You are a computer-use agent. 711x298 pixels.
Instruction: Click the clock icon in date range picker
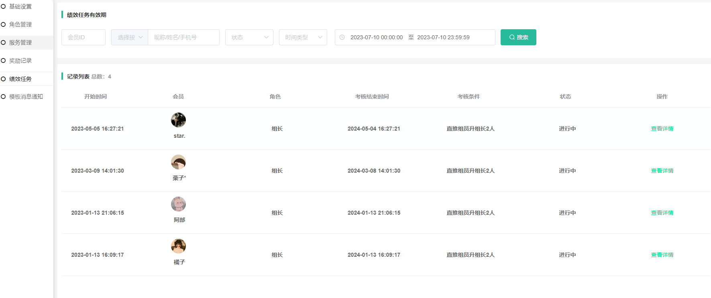[x=342, y=37]
